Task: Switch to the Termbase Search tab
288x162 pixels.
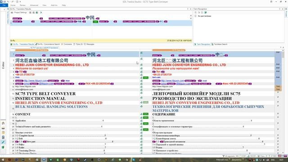Action: [219, 44]
